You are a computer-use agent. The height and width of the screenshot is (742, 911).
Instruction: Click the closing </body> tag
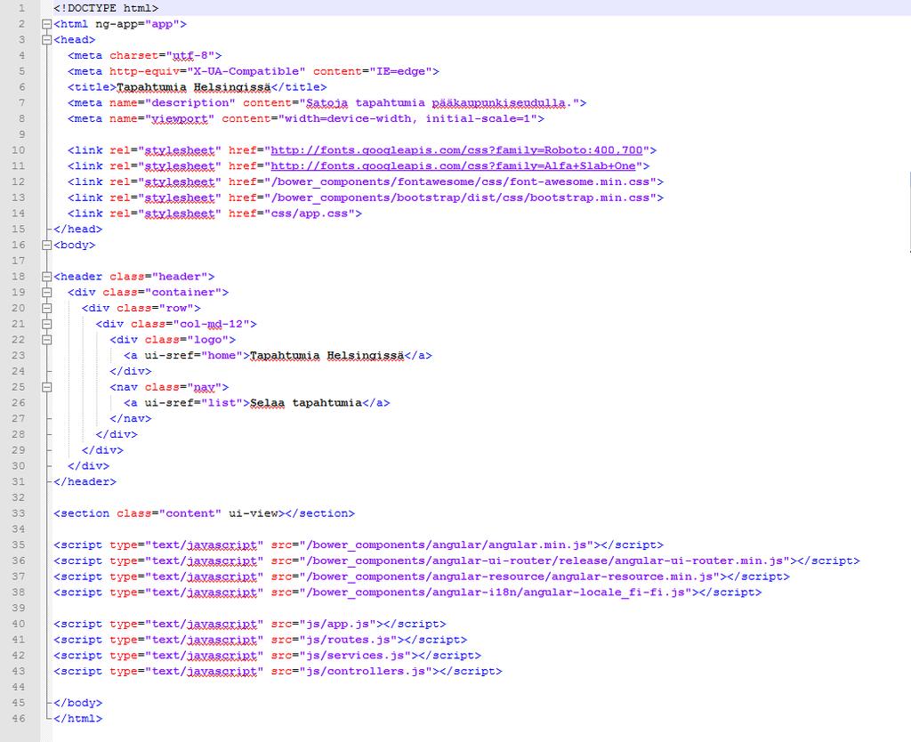pos(78,703)
